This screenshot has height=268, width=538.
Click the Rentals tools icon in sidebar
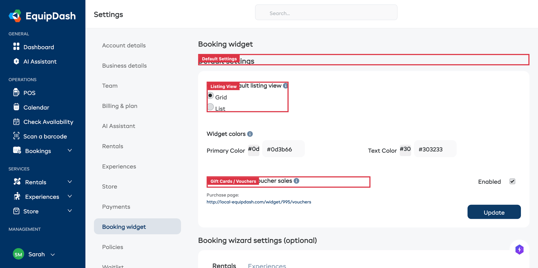(x=17, y=181)
